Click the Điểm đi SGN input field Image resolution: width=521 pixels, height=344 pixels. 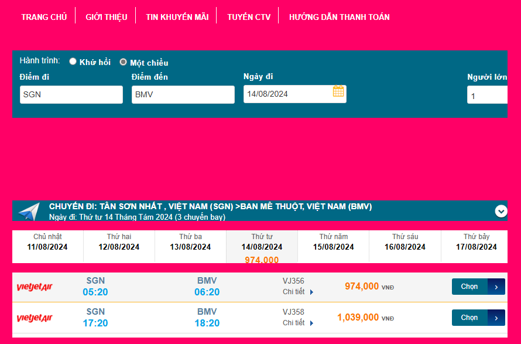click(71, 94)
